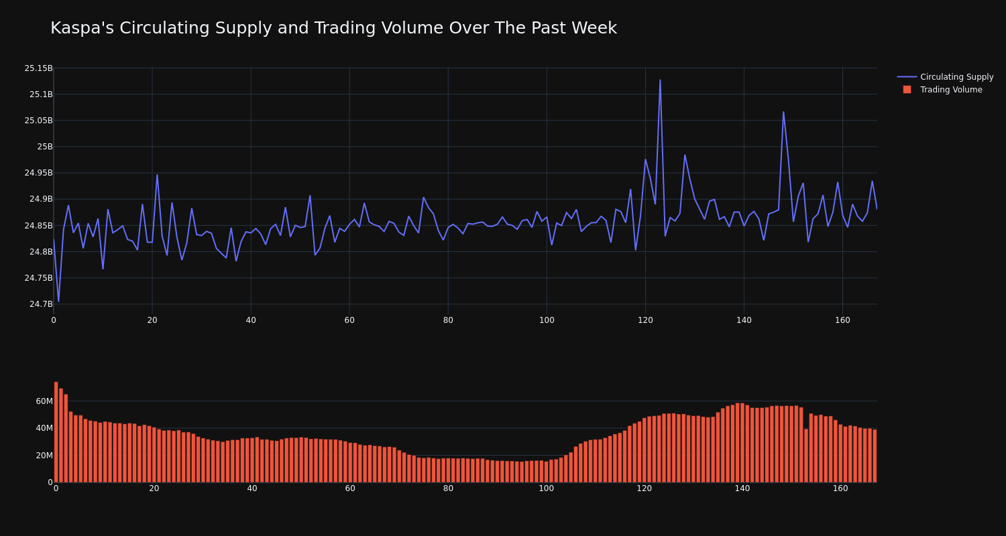The width and height of the screenshot is (1006, 536).
Task: Click the 140 tick on the supply chart x-axis
Action: coord(744,320)
